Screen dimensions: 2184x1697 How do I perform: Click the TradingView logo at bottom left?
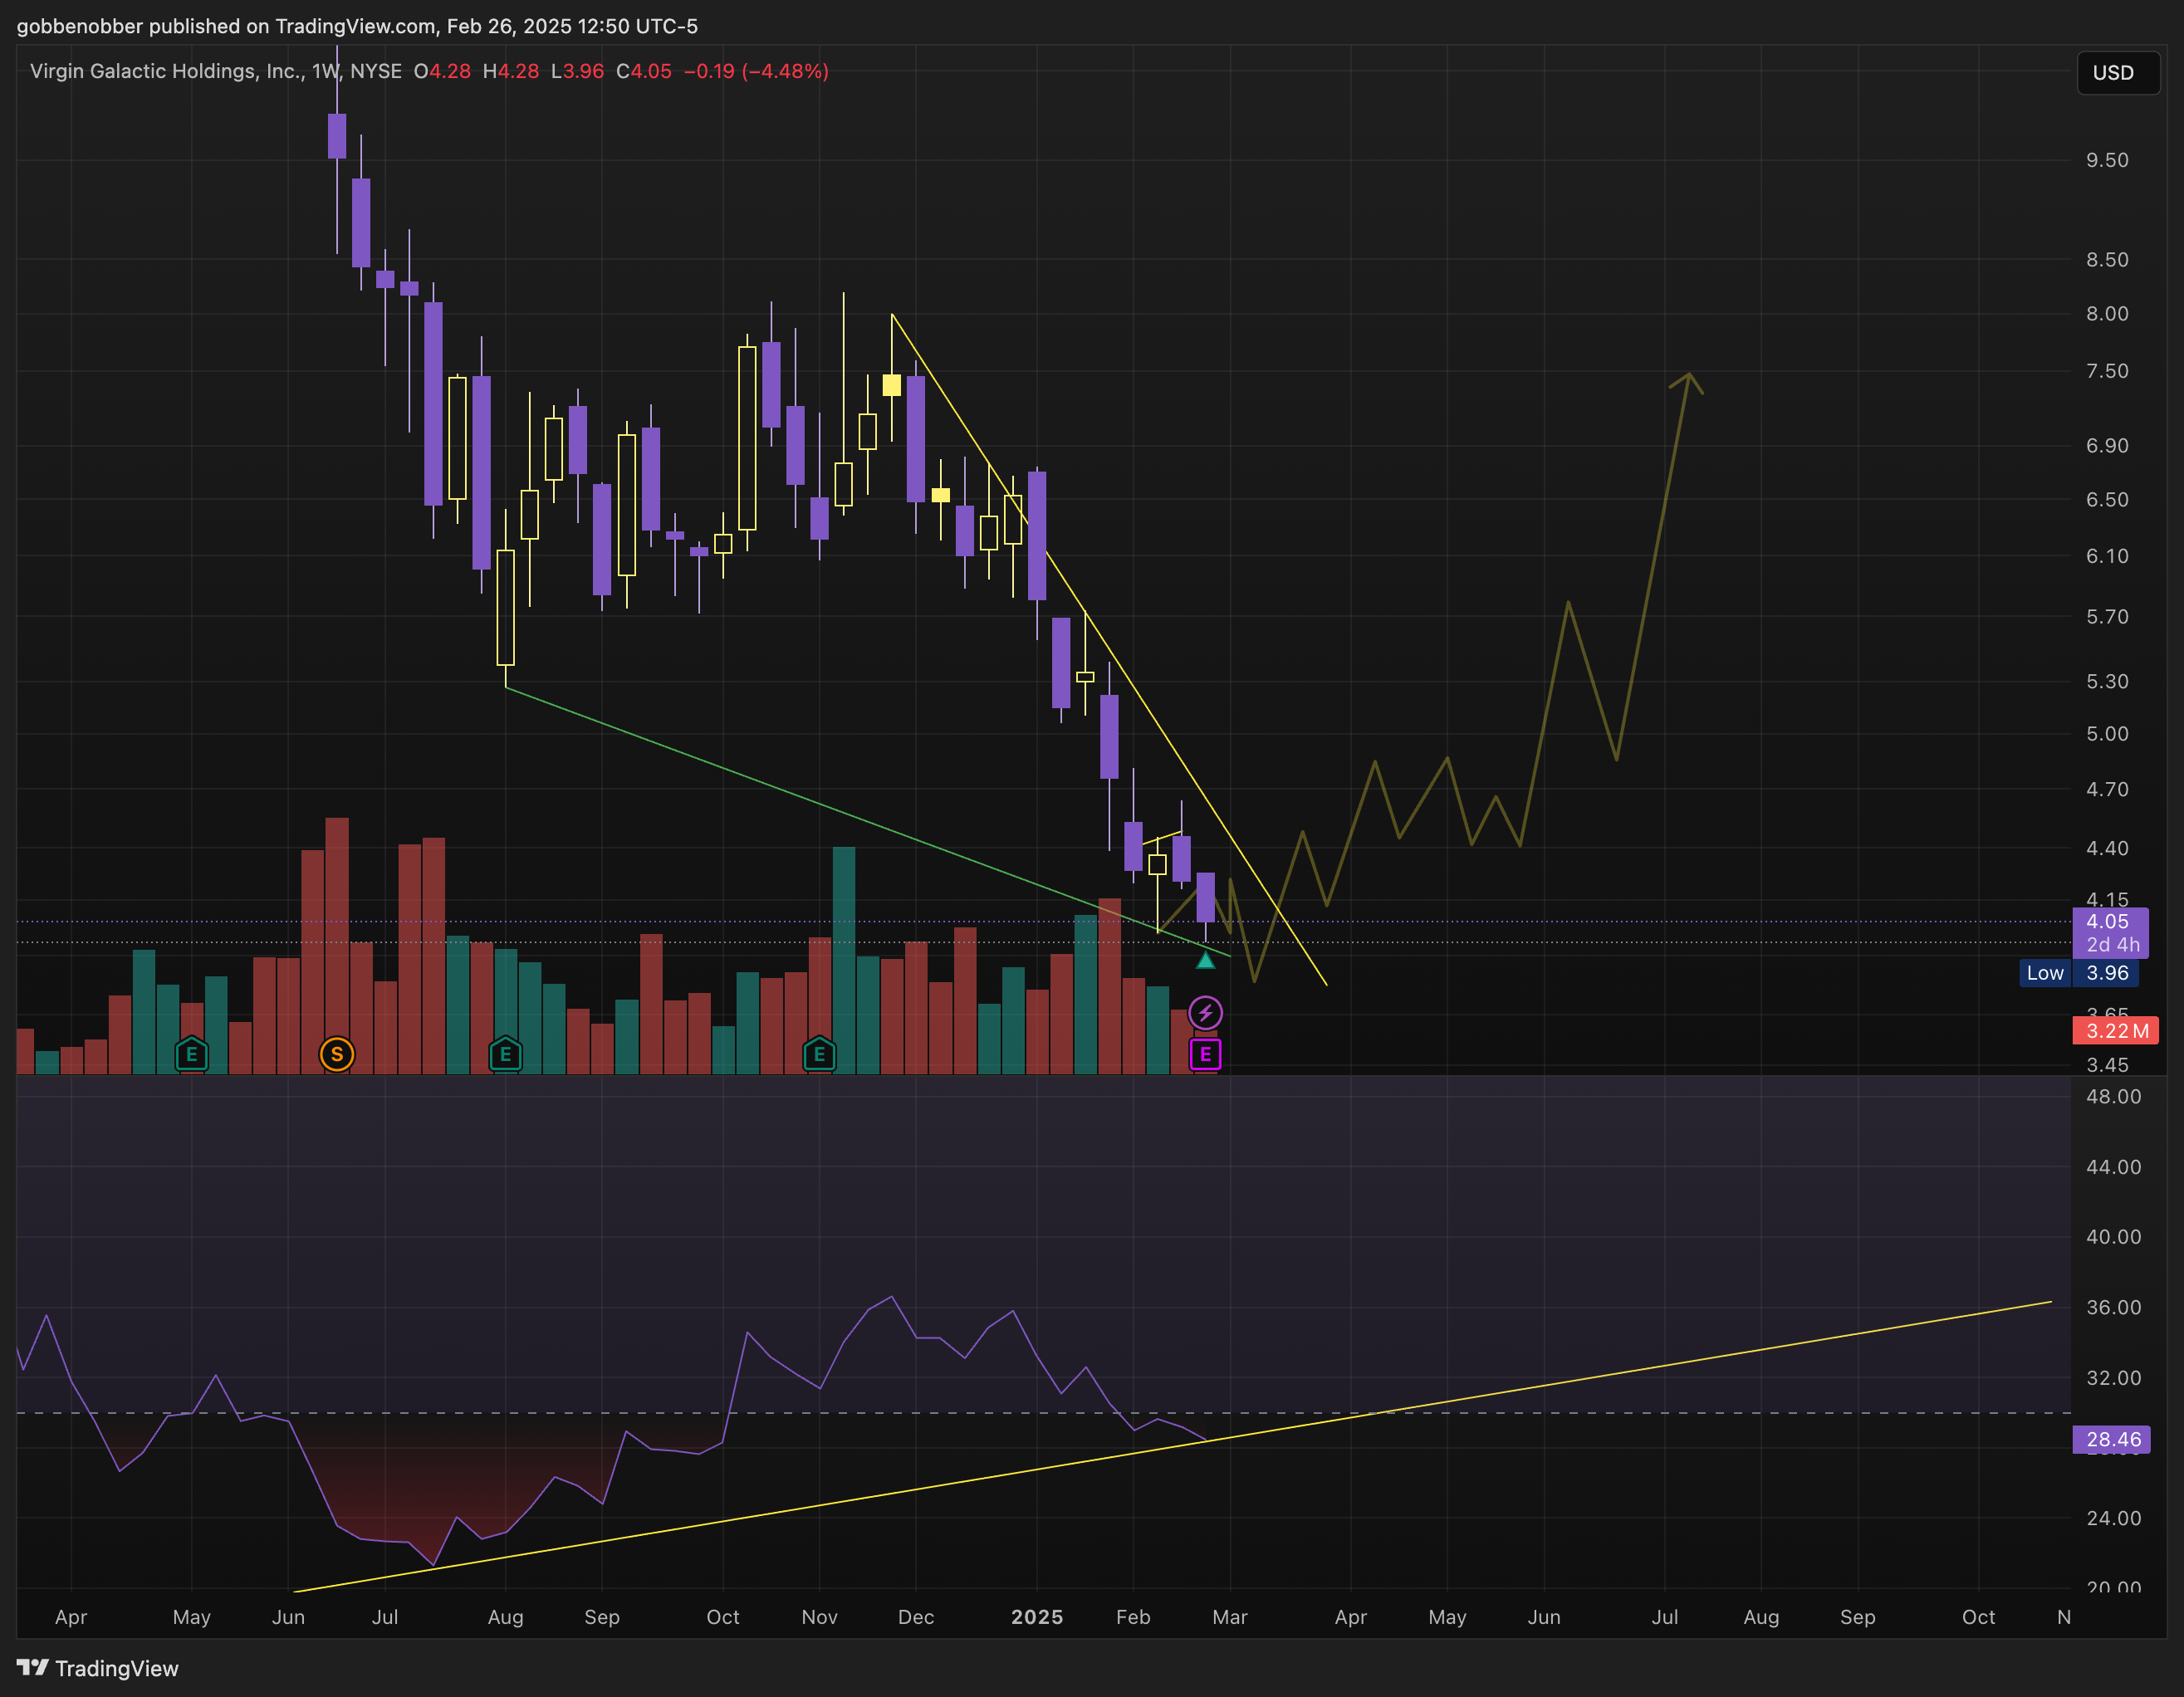tap(98, 1668)
